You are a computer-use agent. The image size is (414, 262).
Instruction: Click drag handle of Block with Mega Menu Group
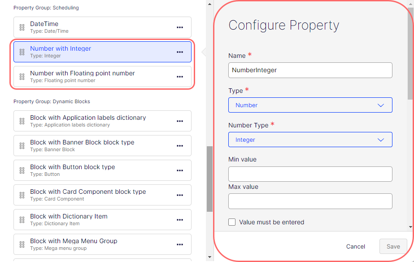(x=22, y=245)
